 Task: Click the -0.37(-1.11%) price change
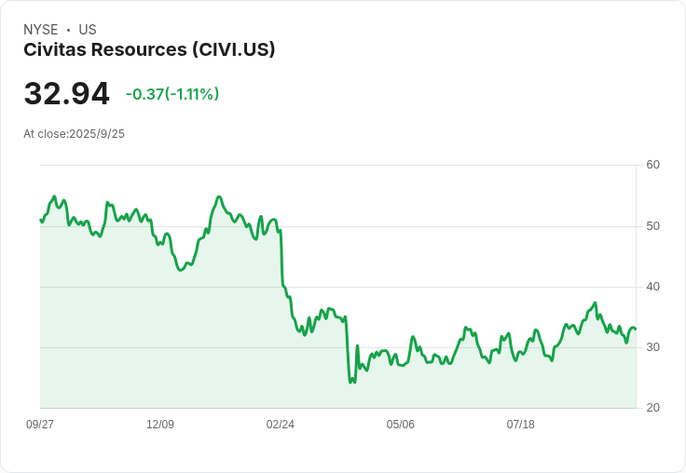coord(172,94)
